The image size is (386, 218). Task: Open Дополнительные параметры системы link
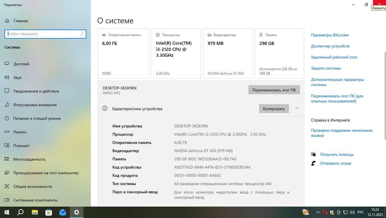coord(337,82)
